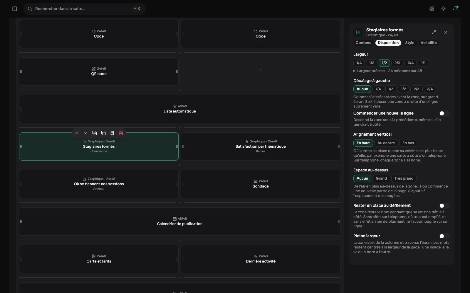Toggle the sidebar panel icon
This screenshot has height=293, width=470.
15,9
